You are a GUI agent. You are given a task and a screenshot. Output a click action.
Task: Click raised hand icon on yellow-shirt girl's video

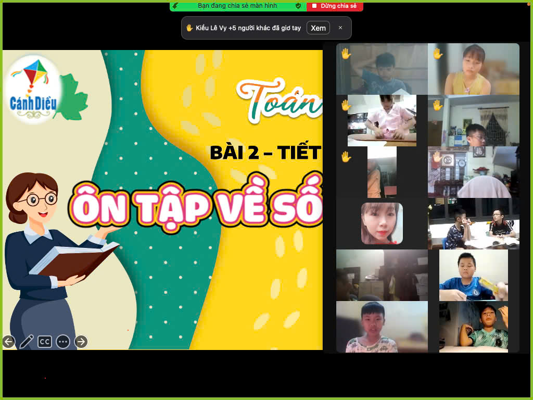[437, 53]
